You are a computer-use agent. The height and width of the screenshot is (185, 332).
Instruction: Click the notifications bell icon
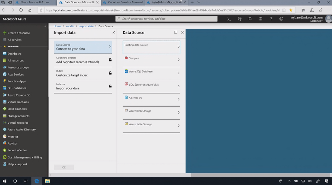pos(250,19)
